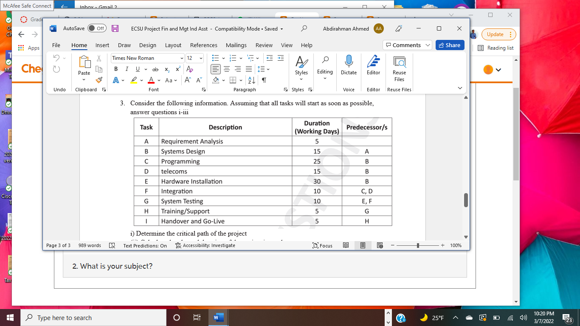Open the File menu

click(56, 45)
